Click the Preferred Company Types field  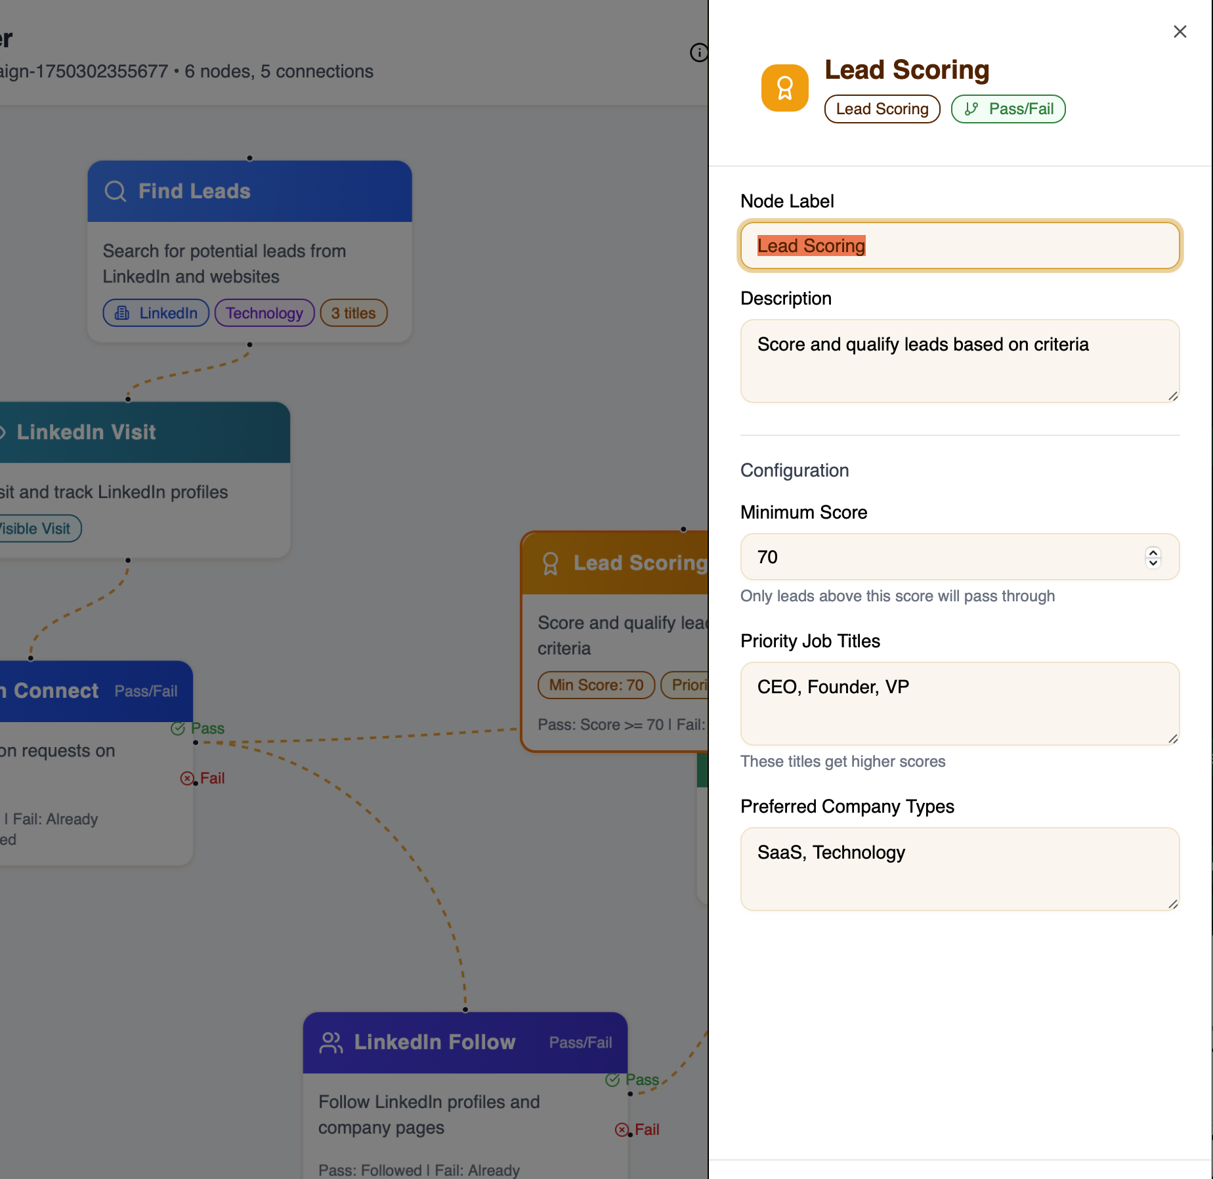tap(960, 869)
